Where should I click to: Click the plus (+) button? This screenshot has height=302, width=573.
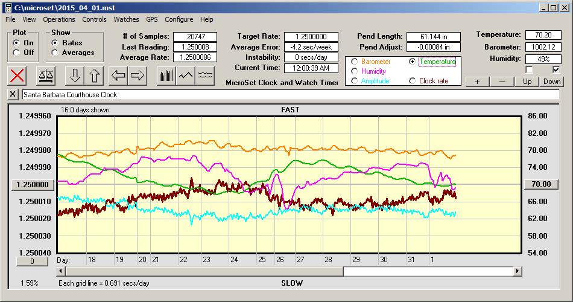pyautogui.click(x=477, y=82)
